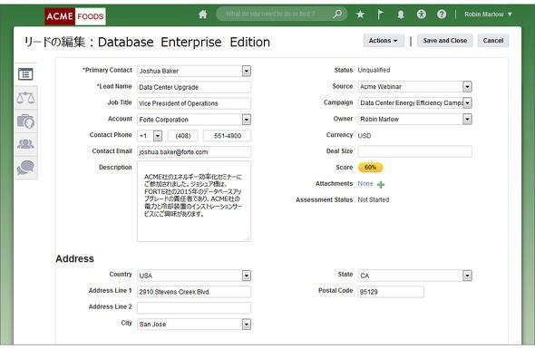
Task: Open the Actions menu
Action: click(384, 41)
